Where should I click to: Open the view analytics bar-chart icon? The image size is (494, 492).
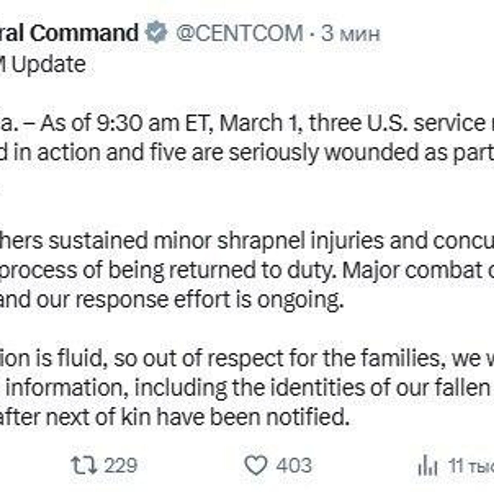[x=428, y=466]
